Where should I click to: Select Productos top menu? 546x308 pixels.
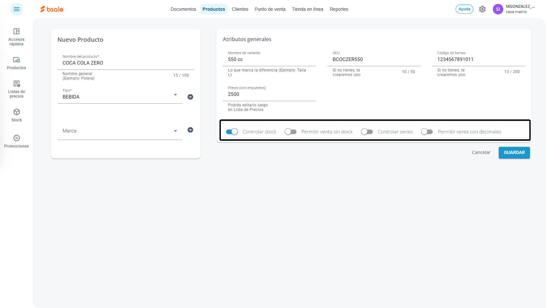pyautogui.click(x=214, y=9)
